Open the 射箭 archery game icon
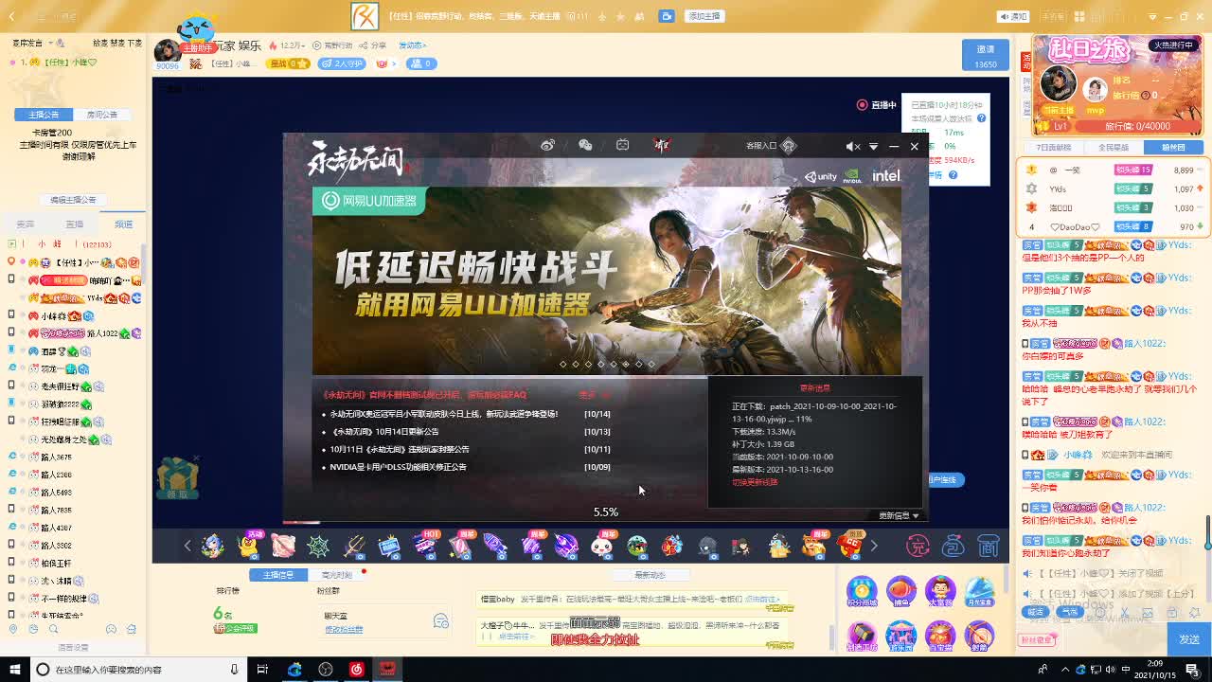 click(x=980, y=636)
